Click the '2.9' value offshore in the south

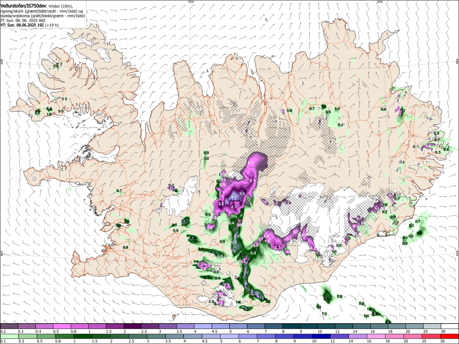[x=326, y=299]
